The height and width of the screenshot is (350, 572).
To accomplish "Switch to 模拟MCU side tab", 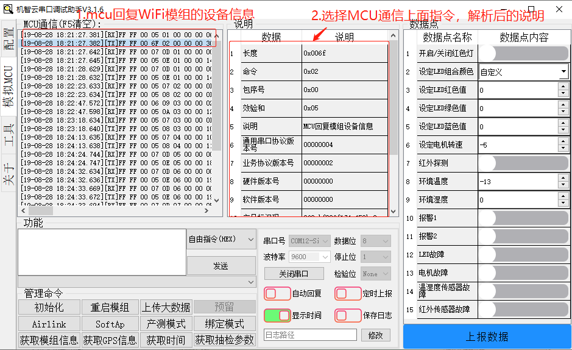I will tap(9, 87).
